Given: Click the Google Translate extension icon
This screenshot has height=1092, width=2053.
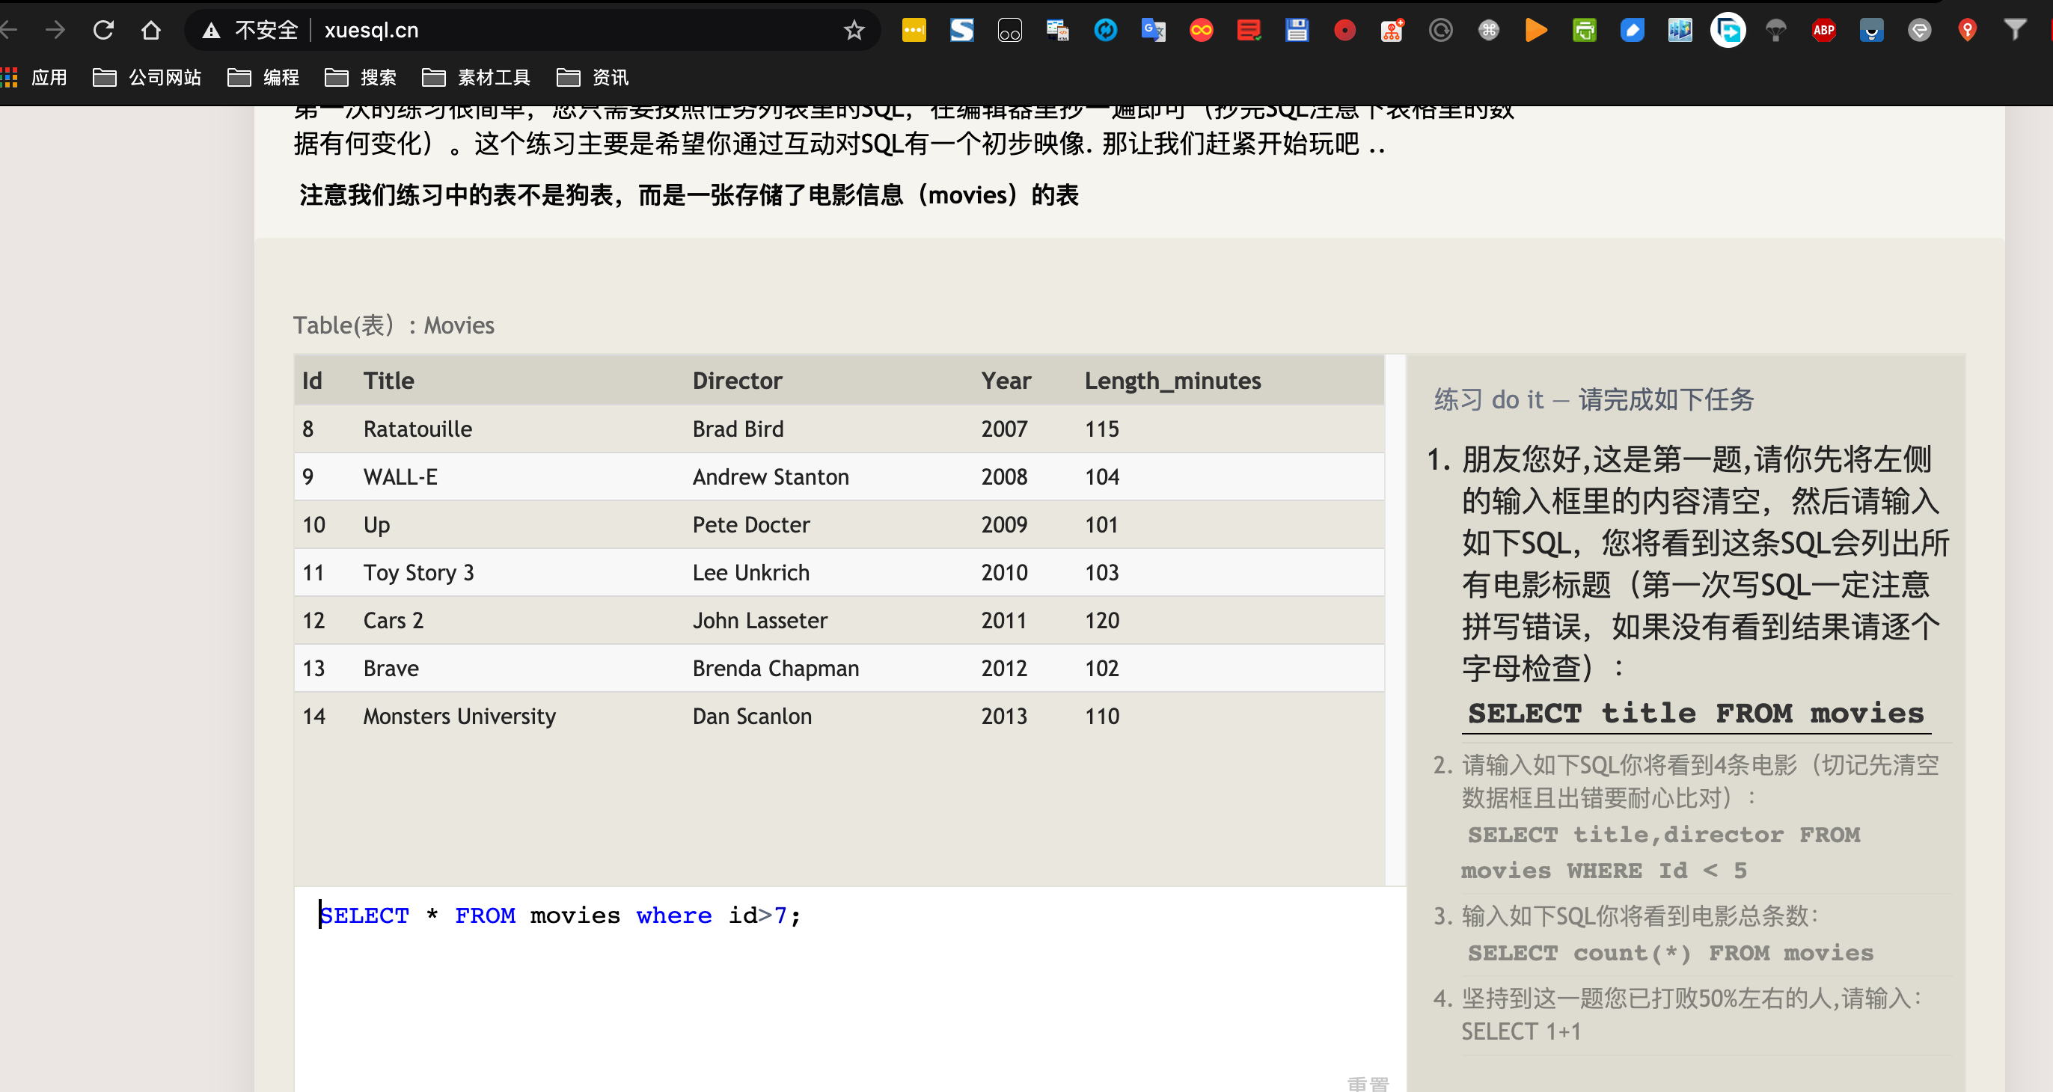Looking at the screenshot, I should tap(1153, 30).
